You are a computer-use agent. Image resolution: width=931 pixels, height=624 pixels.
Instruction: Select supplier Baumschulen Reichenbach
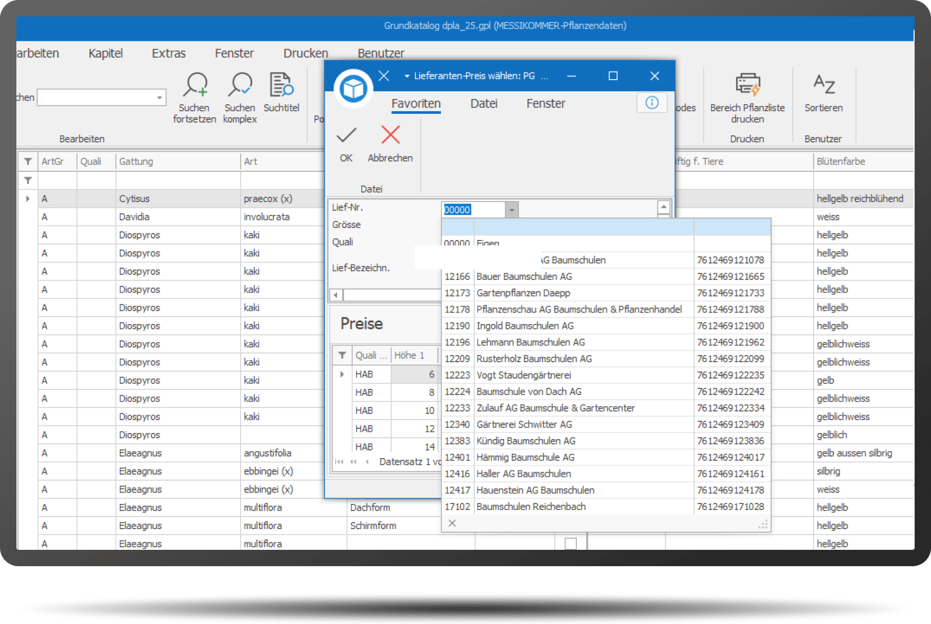tap(605, 506)
